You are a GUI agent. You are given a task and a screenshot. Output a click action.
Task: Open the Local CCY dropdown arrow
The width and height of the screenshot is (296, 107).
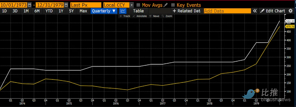132,5
